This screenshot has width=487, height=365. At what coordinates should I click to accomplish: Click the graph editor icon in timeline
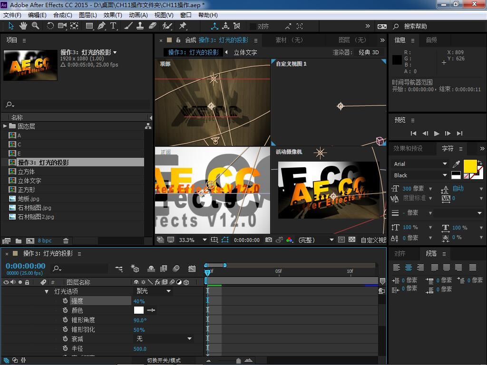192,269
